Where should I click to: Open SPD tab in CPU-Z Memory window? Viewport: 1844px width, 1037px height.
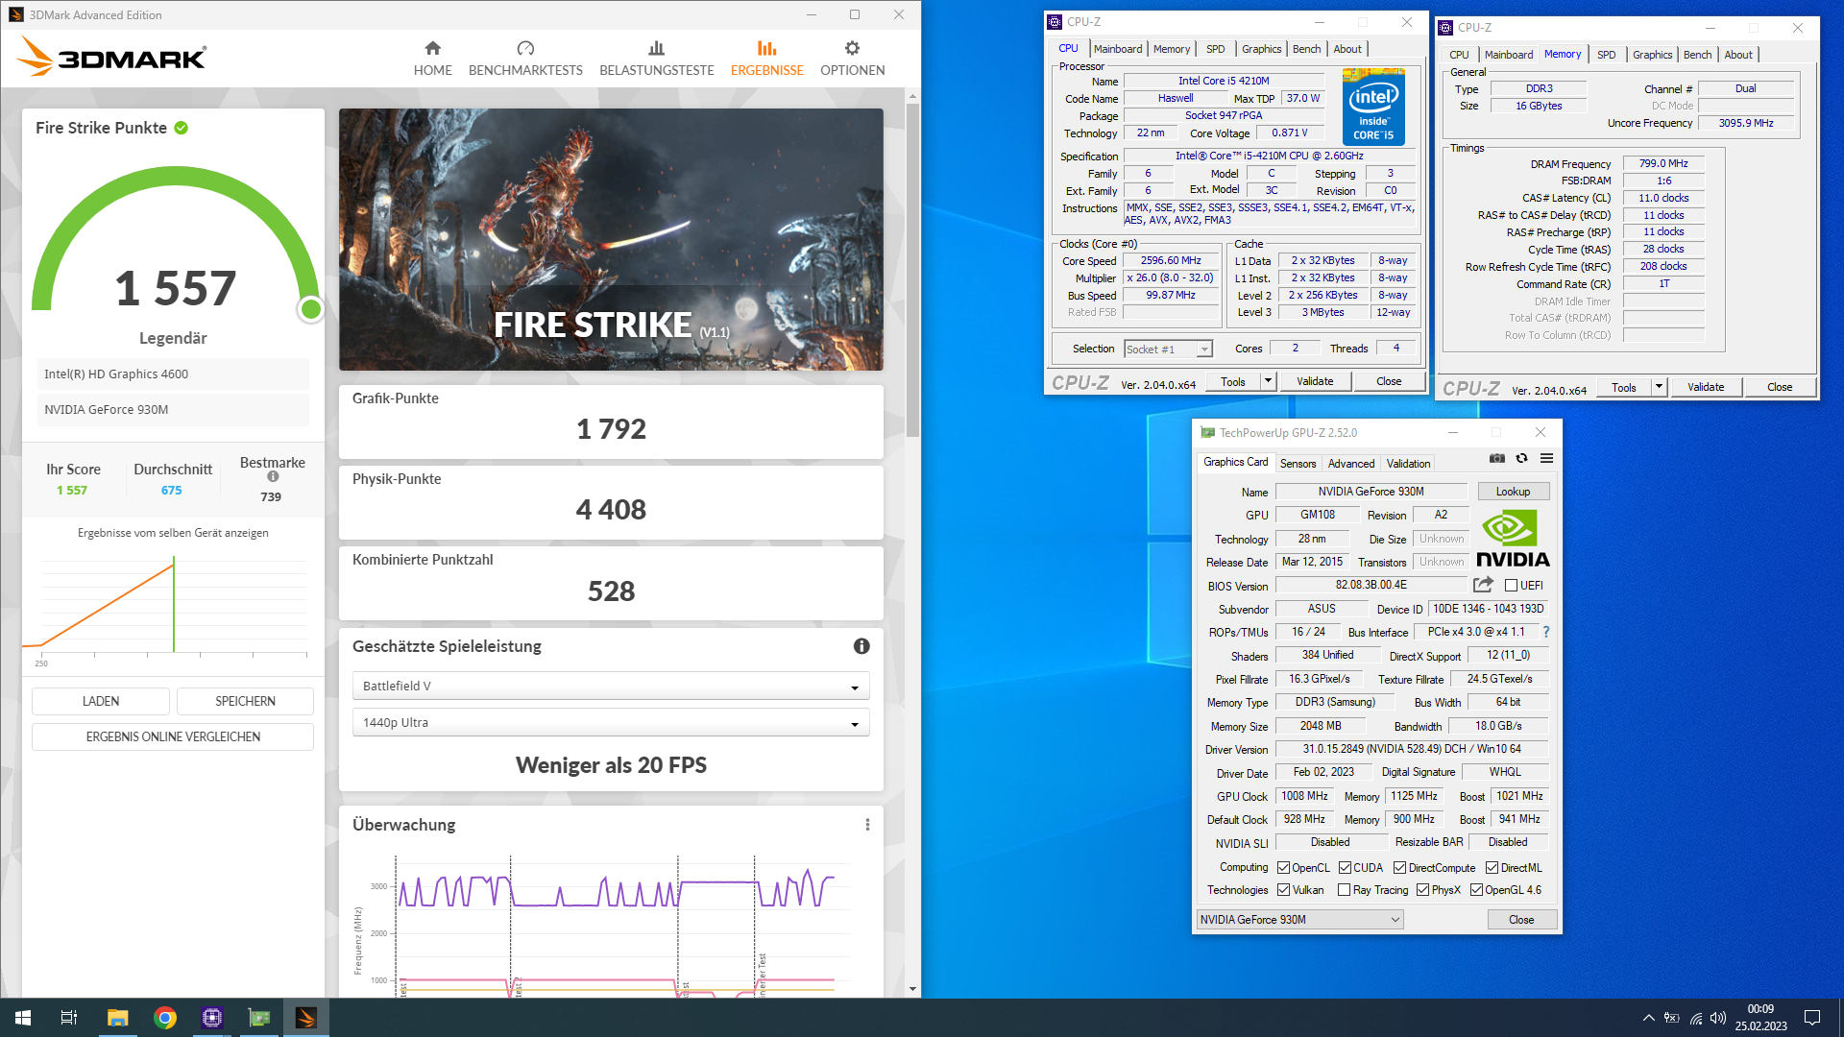(1606, 55)
